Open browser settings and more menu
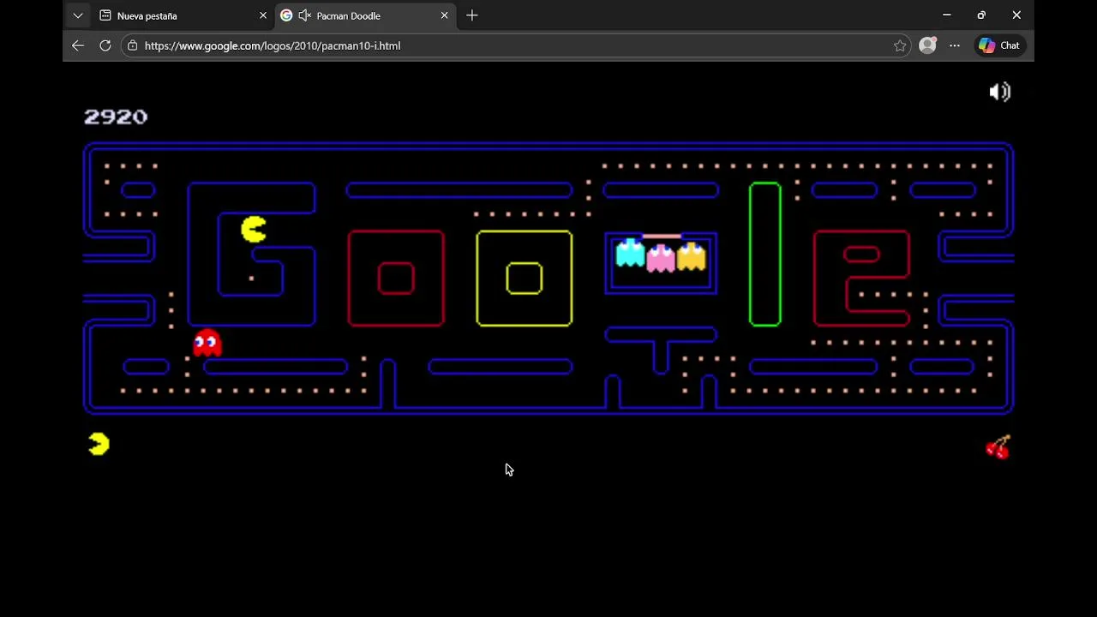Image resolution: width=1097 pixels, height=617 pixels. (x=955, y=45)
